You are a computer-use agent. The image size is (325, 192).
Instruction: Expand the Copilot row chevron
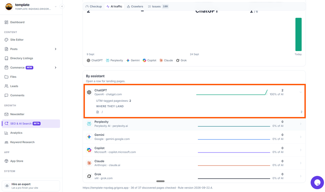[301, 150]
